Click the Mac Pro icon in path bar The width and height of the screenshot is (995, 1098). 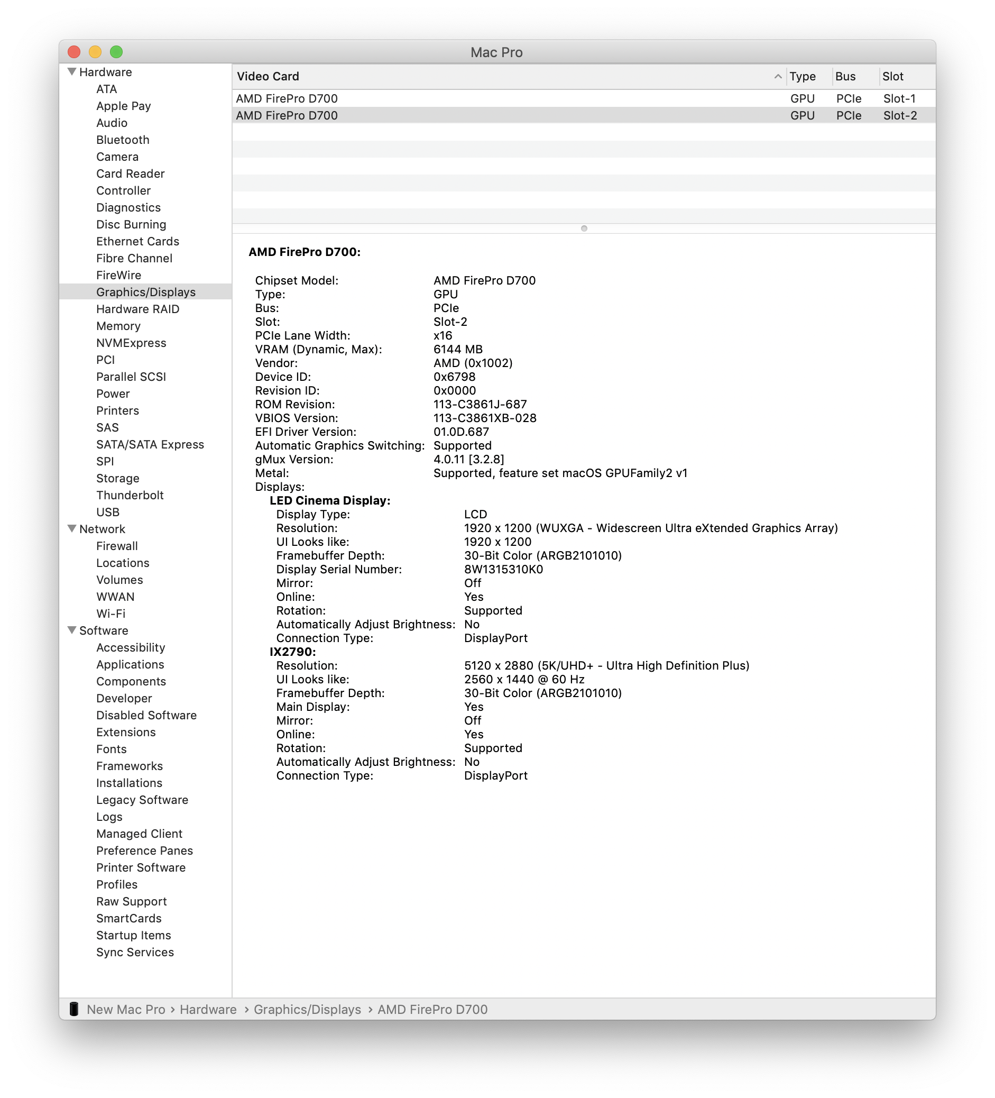point(74,1009)
